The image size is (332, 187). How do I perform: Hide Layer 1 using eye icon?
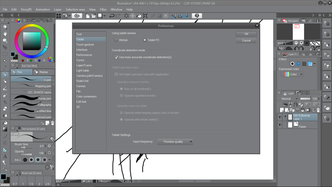pos(280,117)
